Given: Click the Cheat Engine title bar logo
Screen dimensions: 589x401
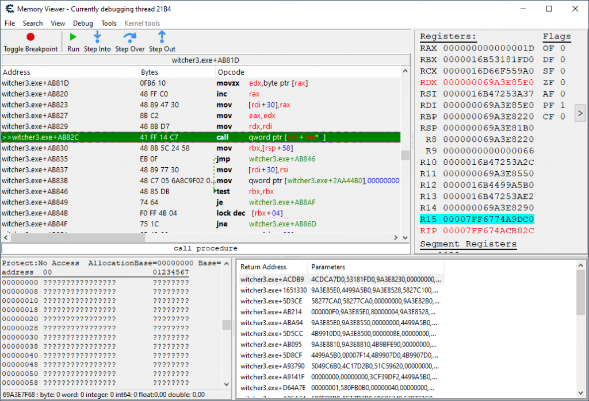Looking at the screenshot, I should coord(8,9).
